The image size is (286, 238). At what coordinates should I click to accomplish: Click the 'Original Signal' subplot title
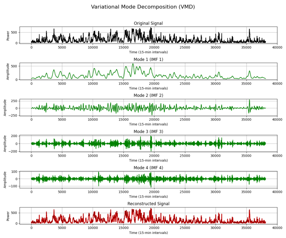(148, 23)
